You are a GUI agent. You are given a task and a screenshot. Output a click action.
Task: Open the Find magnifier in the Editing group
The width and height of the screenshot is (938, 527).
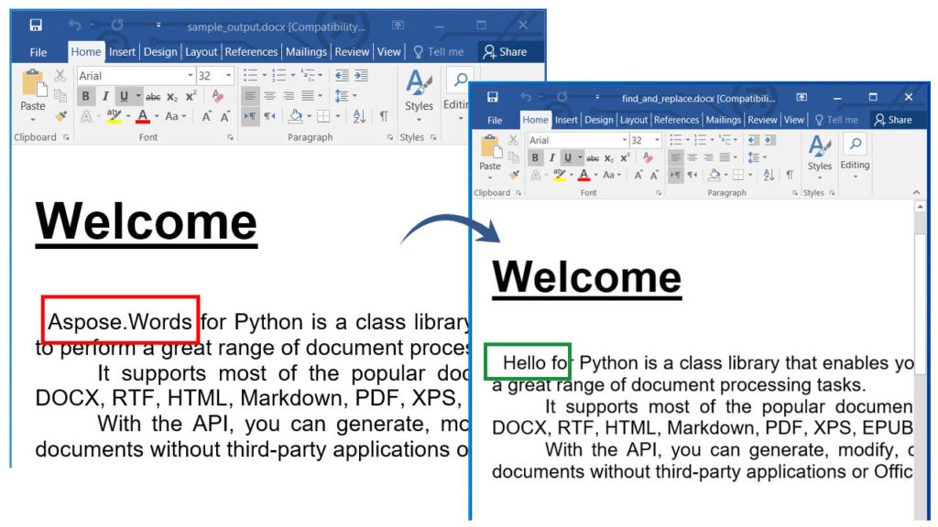tap(855, 145)
